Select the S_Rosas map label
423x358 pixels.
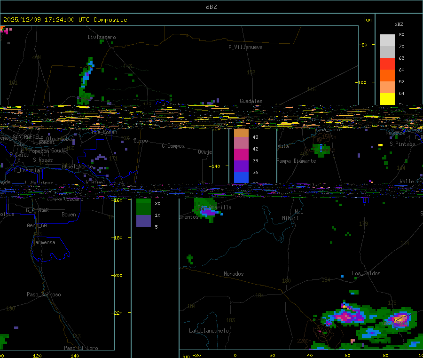(43, 160)
